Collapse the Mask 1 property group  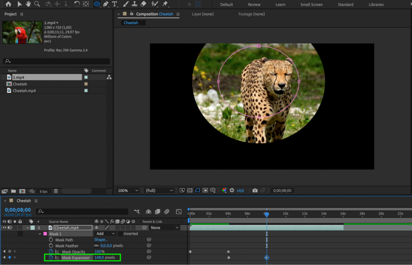click(x=40, y=233)
